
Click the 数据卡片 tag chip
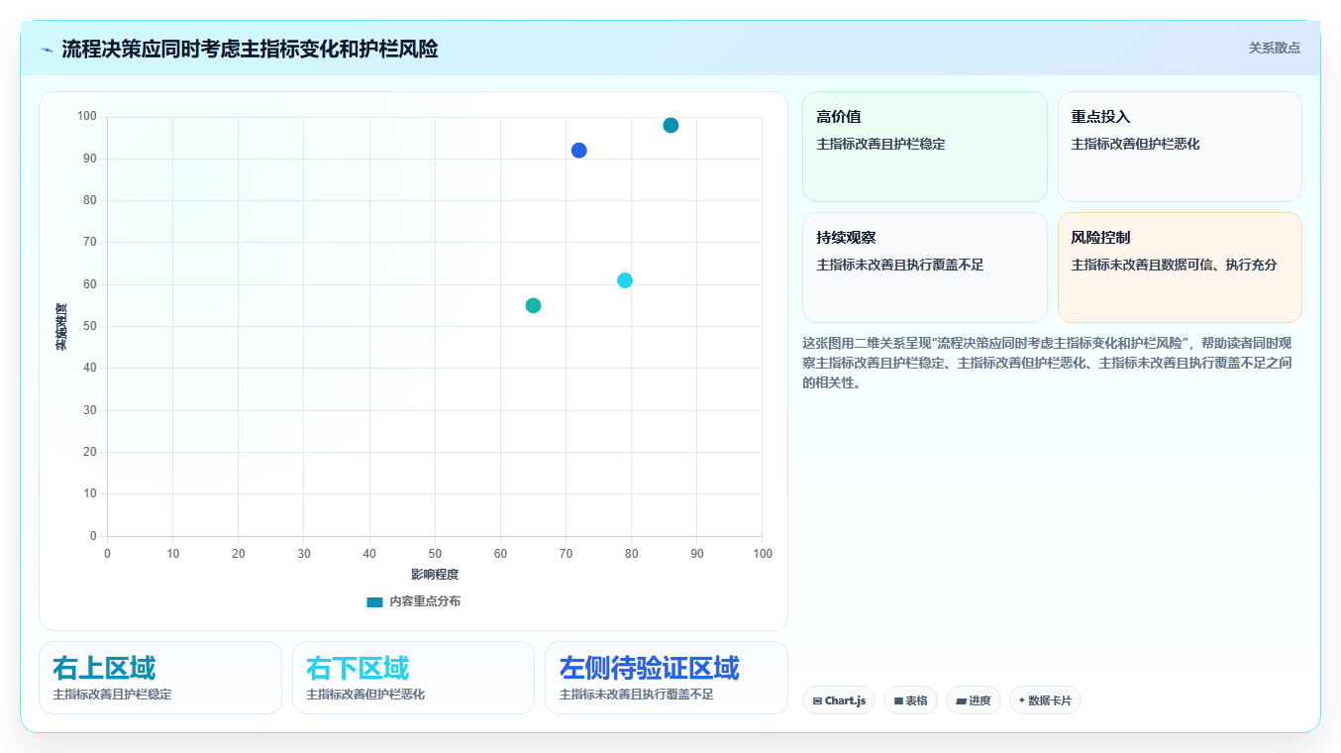pyautogui.click(x=1045, y=700)
